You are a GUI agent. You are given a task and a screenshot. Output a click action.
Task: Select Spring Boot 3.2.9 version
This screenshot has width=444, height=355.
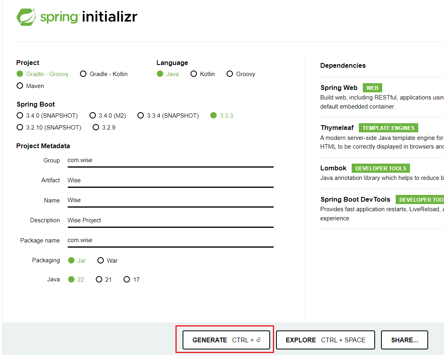click(96, 128)
